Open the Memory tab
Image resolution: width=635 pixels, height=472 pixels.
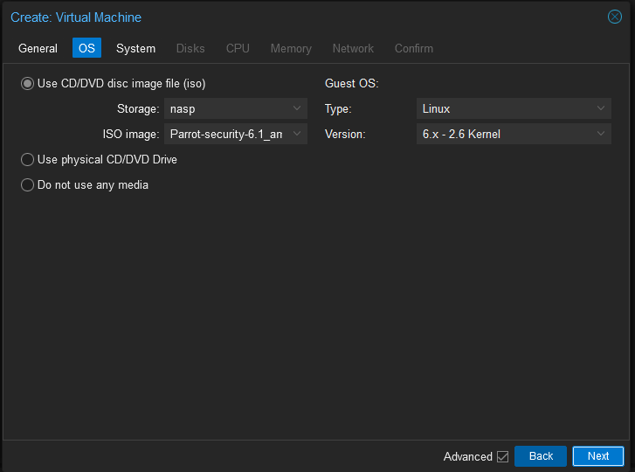291,48
